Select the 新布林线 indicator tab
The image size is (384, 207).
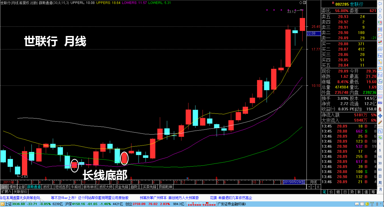click(x=90, y=187)
